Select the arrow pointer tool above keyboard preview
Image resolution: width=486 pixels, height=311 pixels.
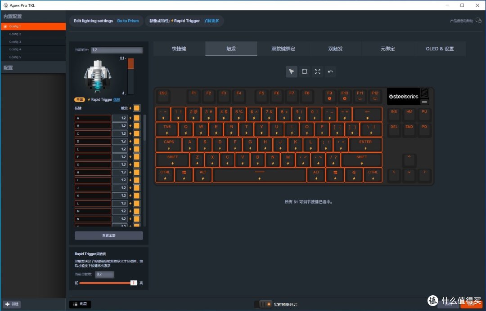291,71
